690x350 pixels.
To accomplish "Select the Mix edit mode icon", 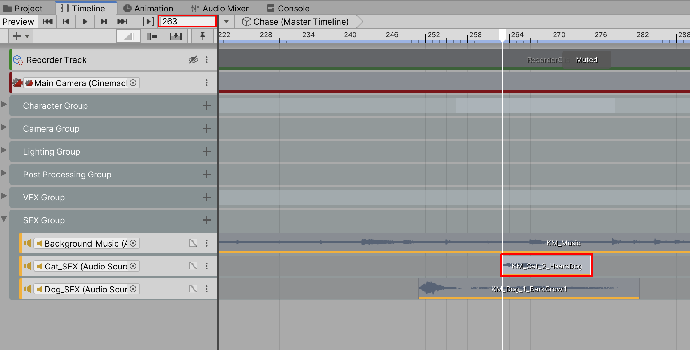I will pos(128,36).
